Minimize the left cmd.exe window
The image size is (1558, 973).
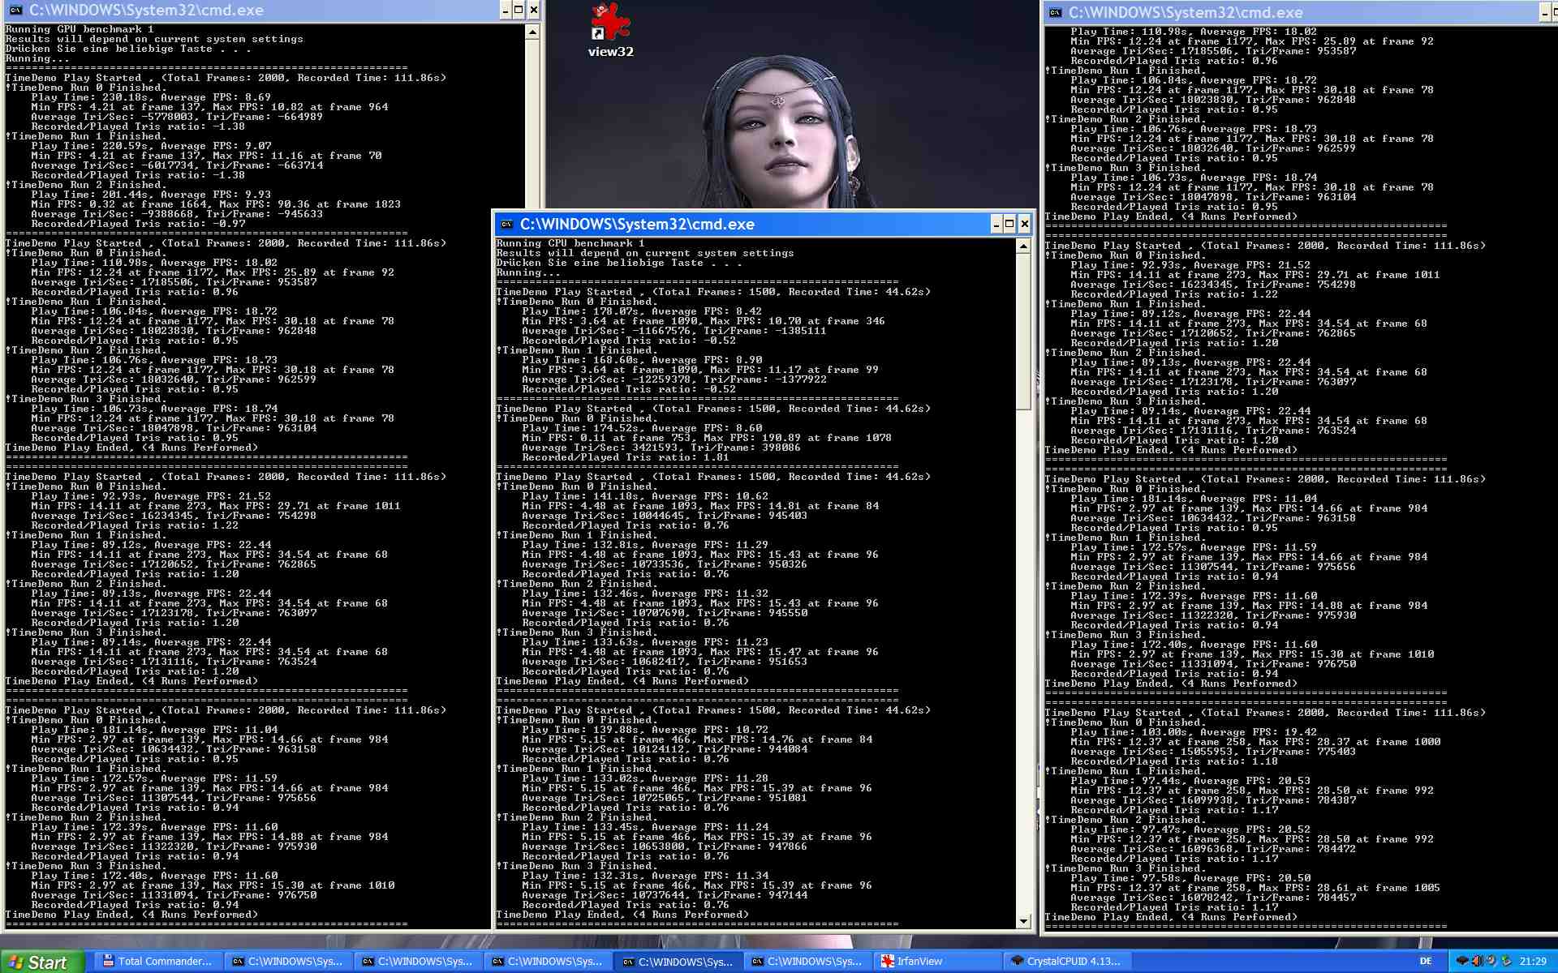(506, 11)
